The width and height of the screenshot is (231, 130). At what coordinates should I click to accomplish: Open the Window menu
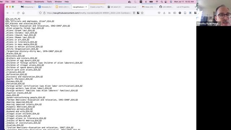coord(58,1)
